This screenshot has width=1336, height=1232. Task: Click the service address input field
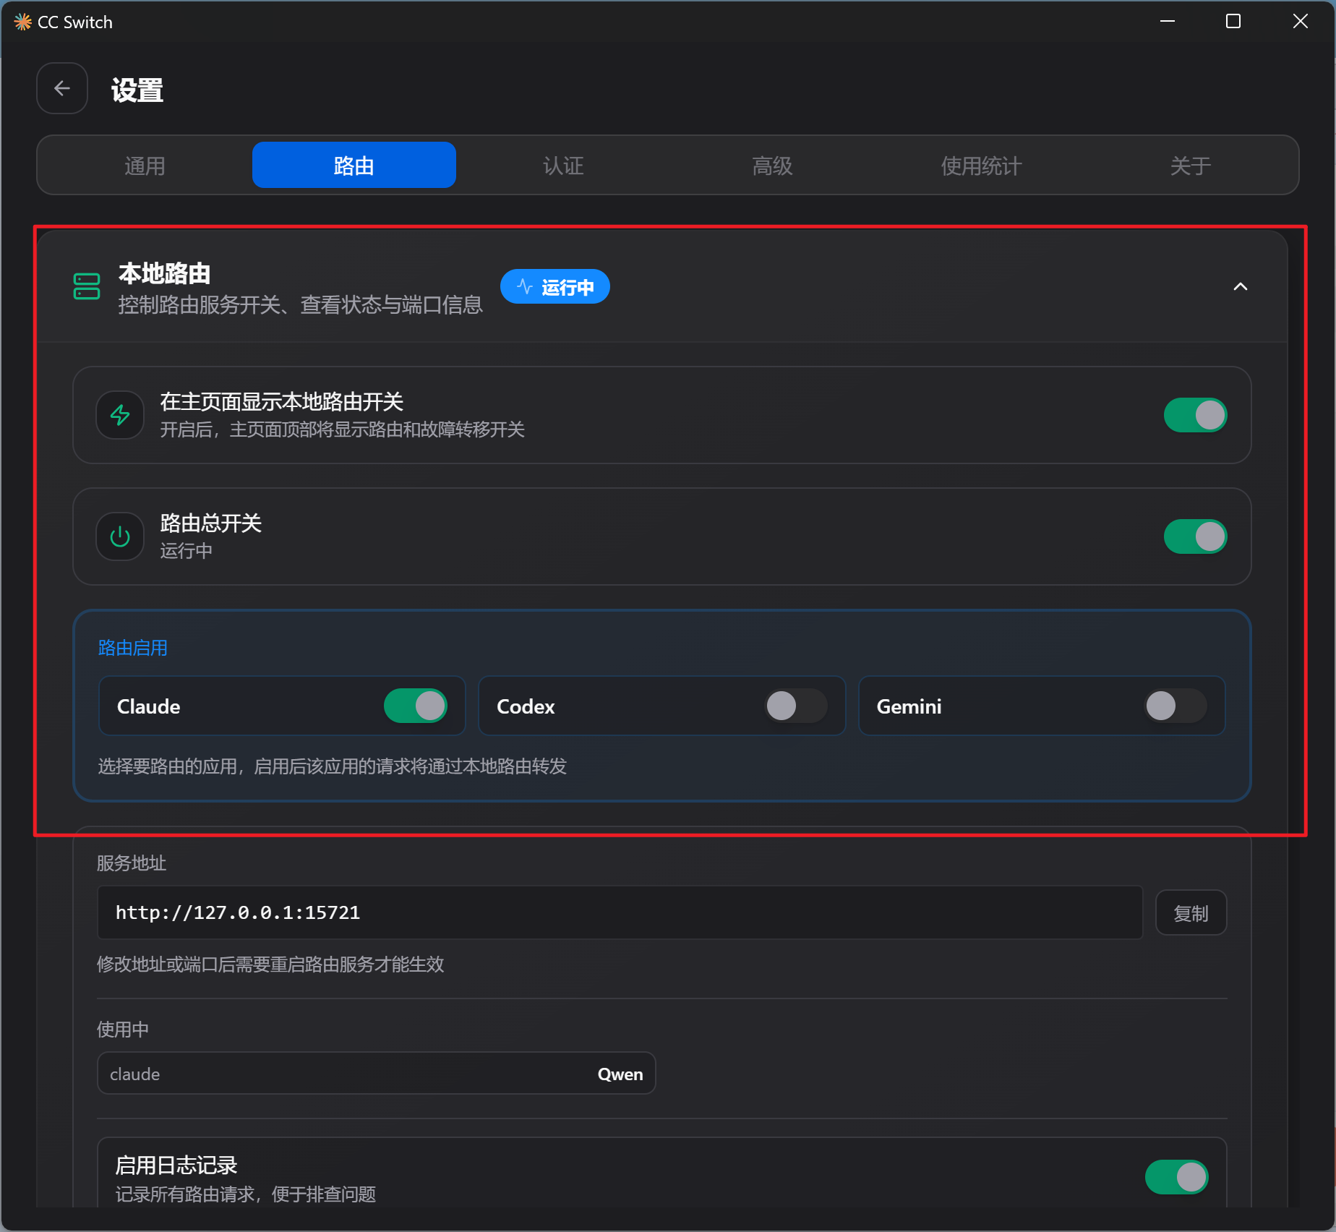620,912
